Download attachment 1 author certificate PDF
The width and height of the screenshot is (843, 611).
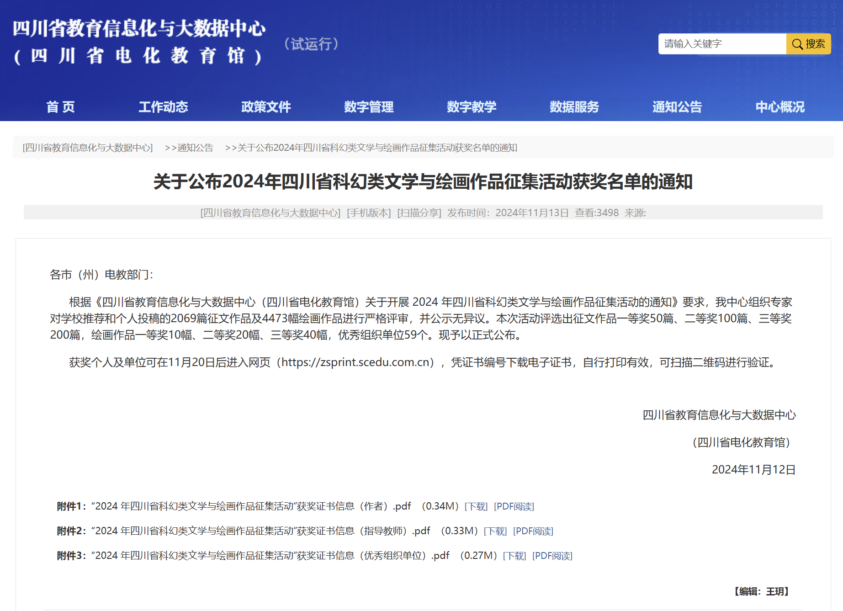pyautogui.click(x=476, y=506)
